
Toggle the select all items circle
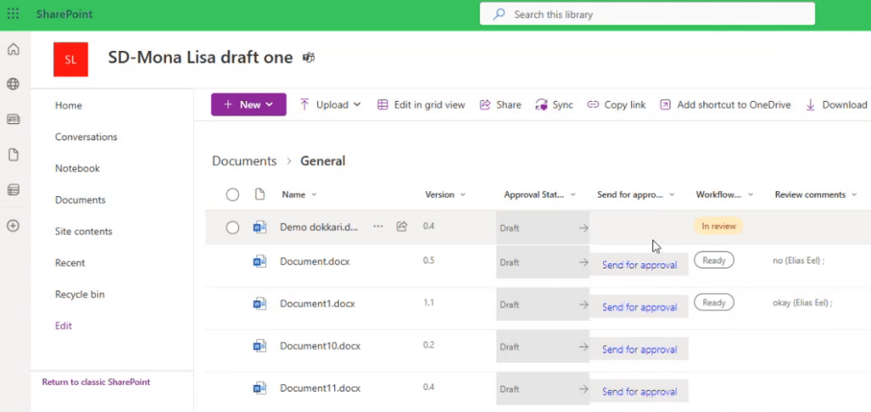[232, 195]
